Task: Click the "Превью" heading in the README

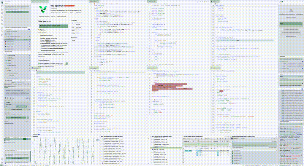Action: [x=42, y=30]
